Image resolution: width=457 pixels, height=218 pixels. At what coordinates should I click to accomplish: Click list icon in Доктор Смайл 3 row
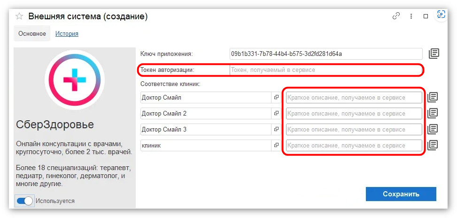pos(433,129)
